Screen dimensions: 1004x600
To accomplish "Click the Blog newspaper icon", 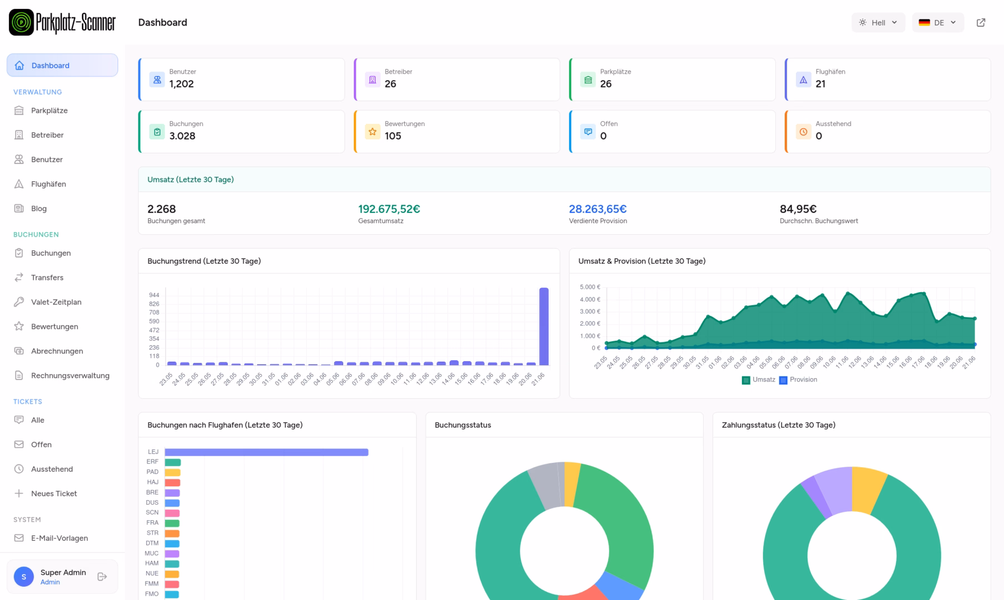I will point(19,209).
